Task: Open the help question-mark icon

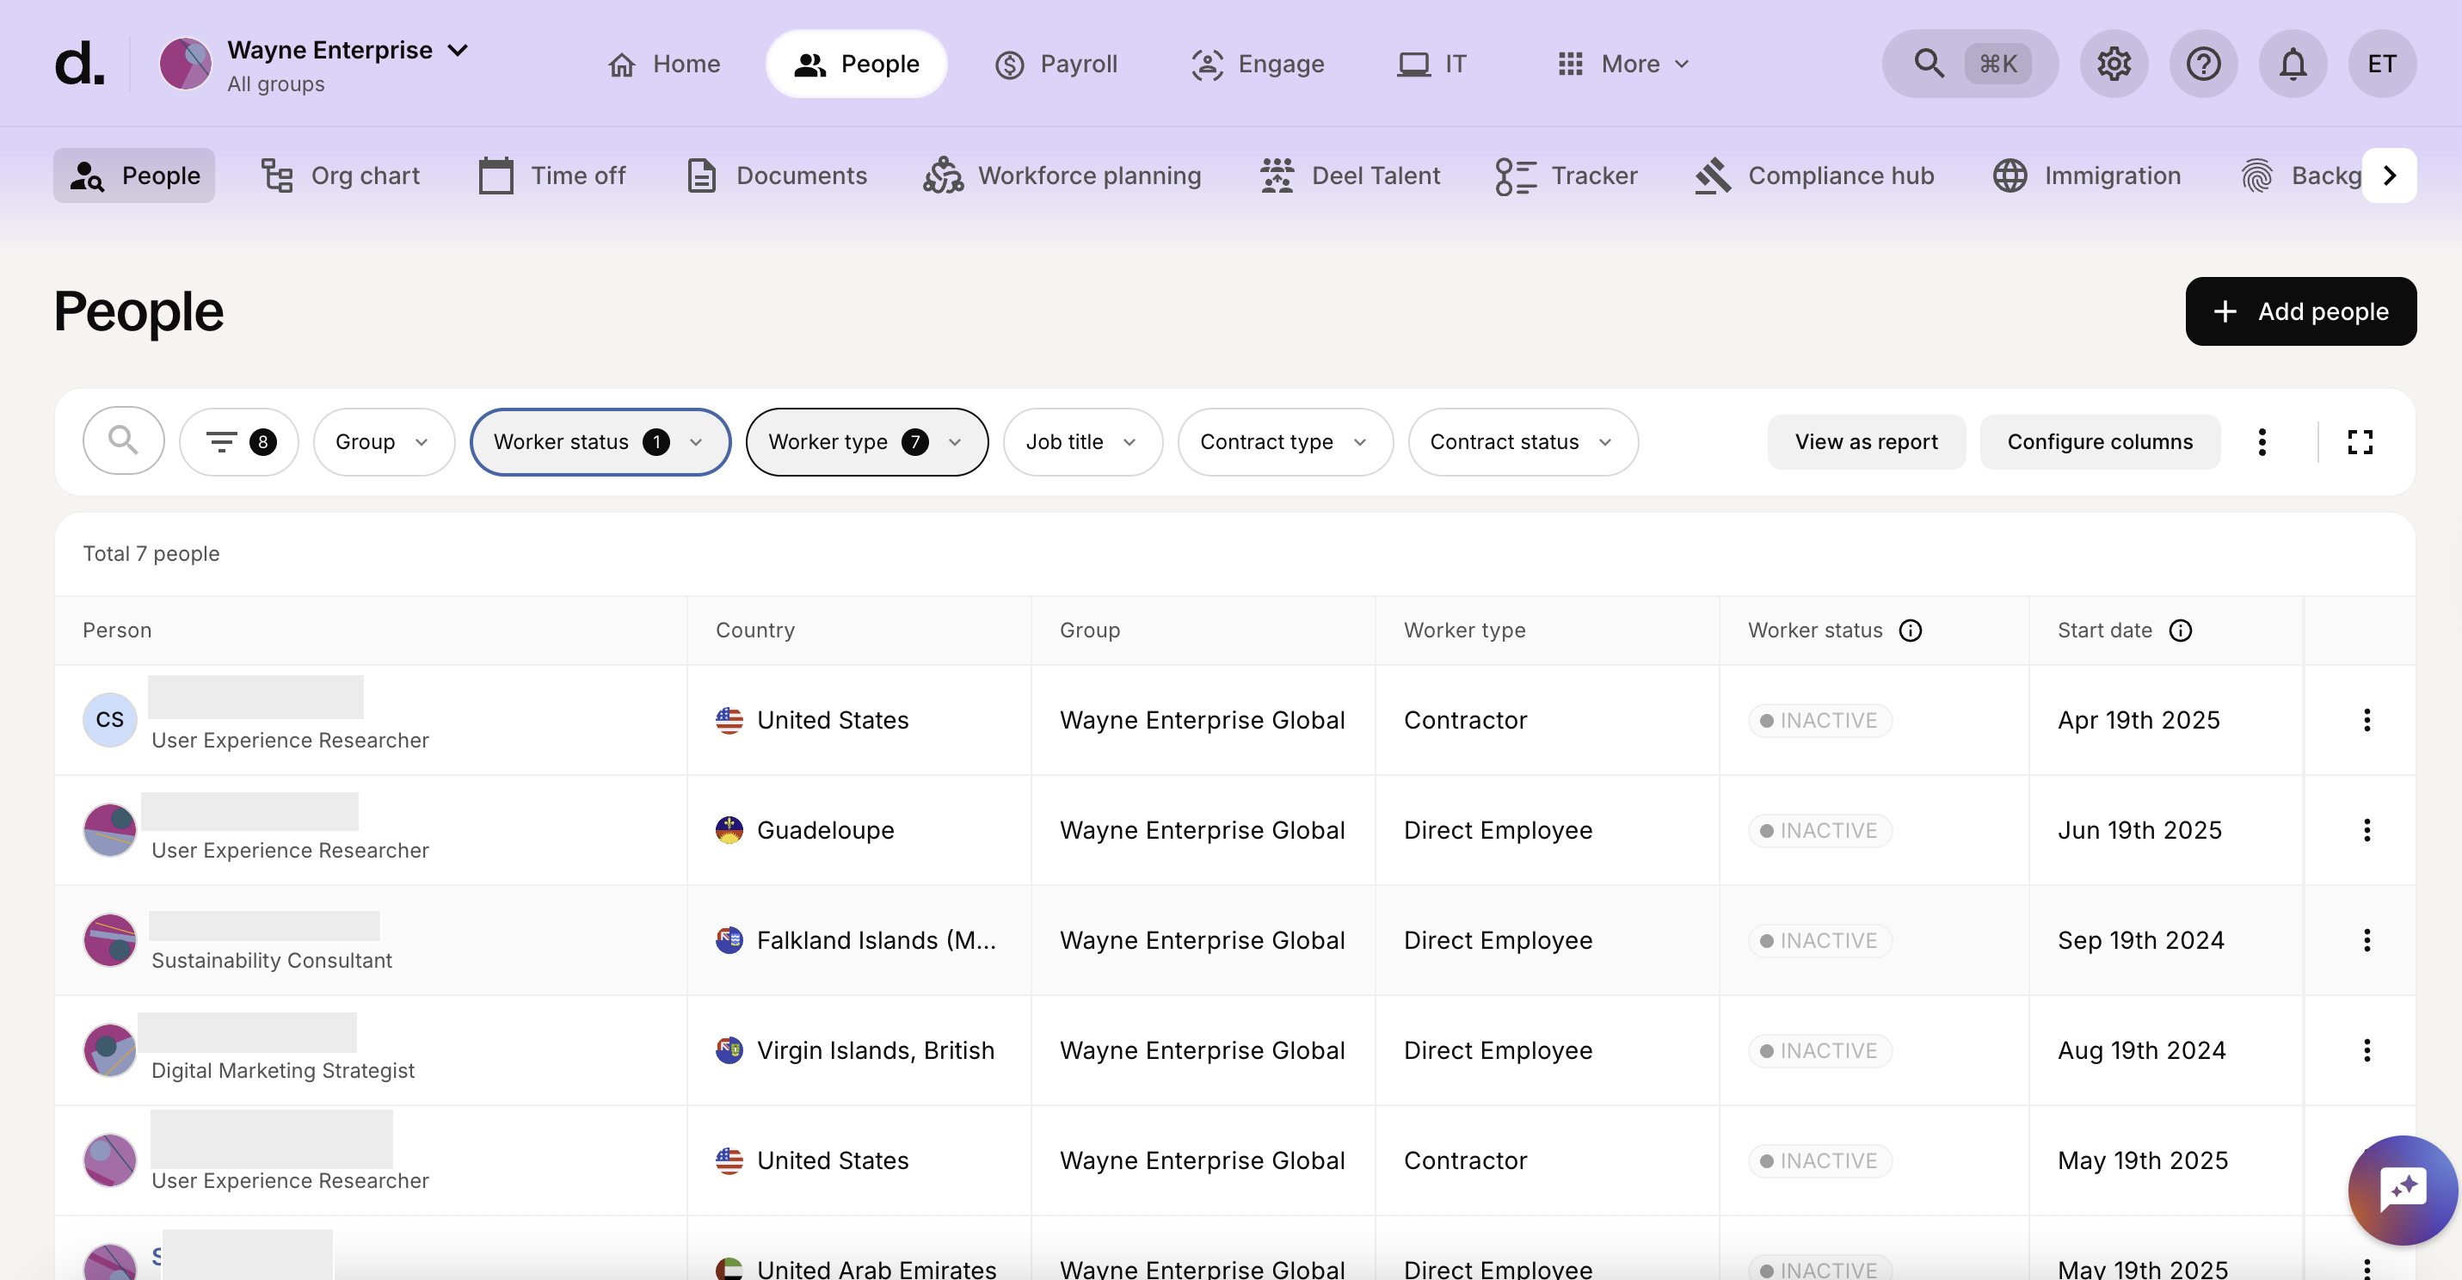Action: (x=2203, y=63)
